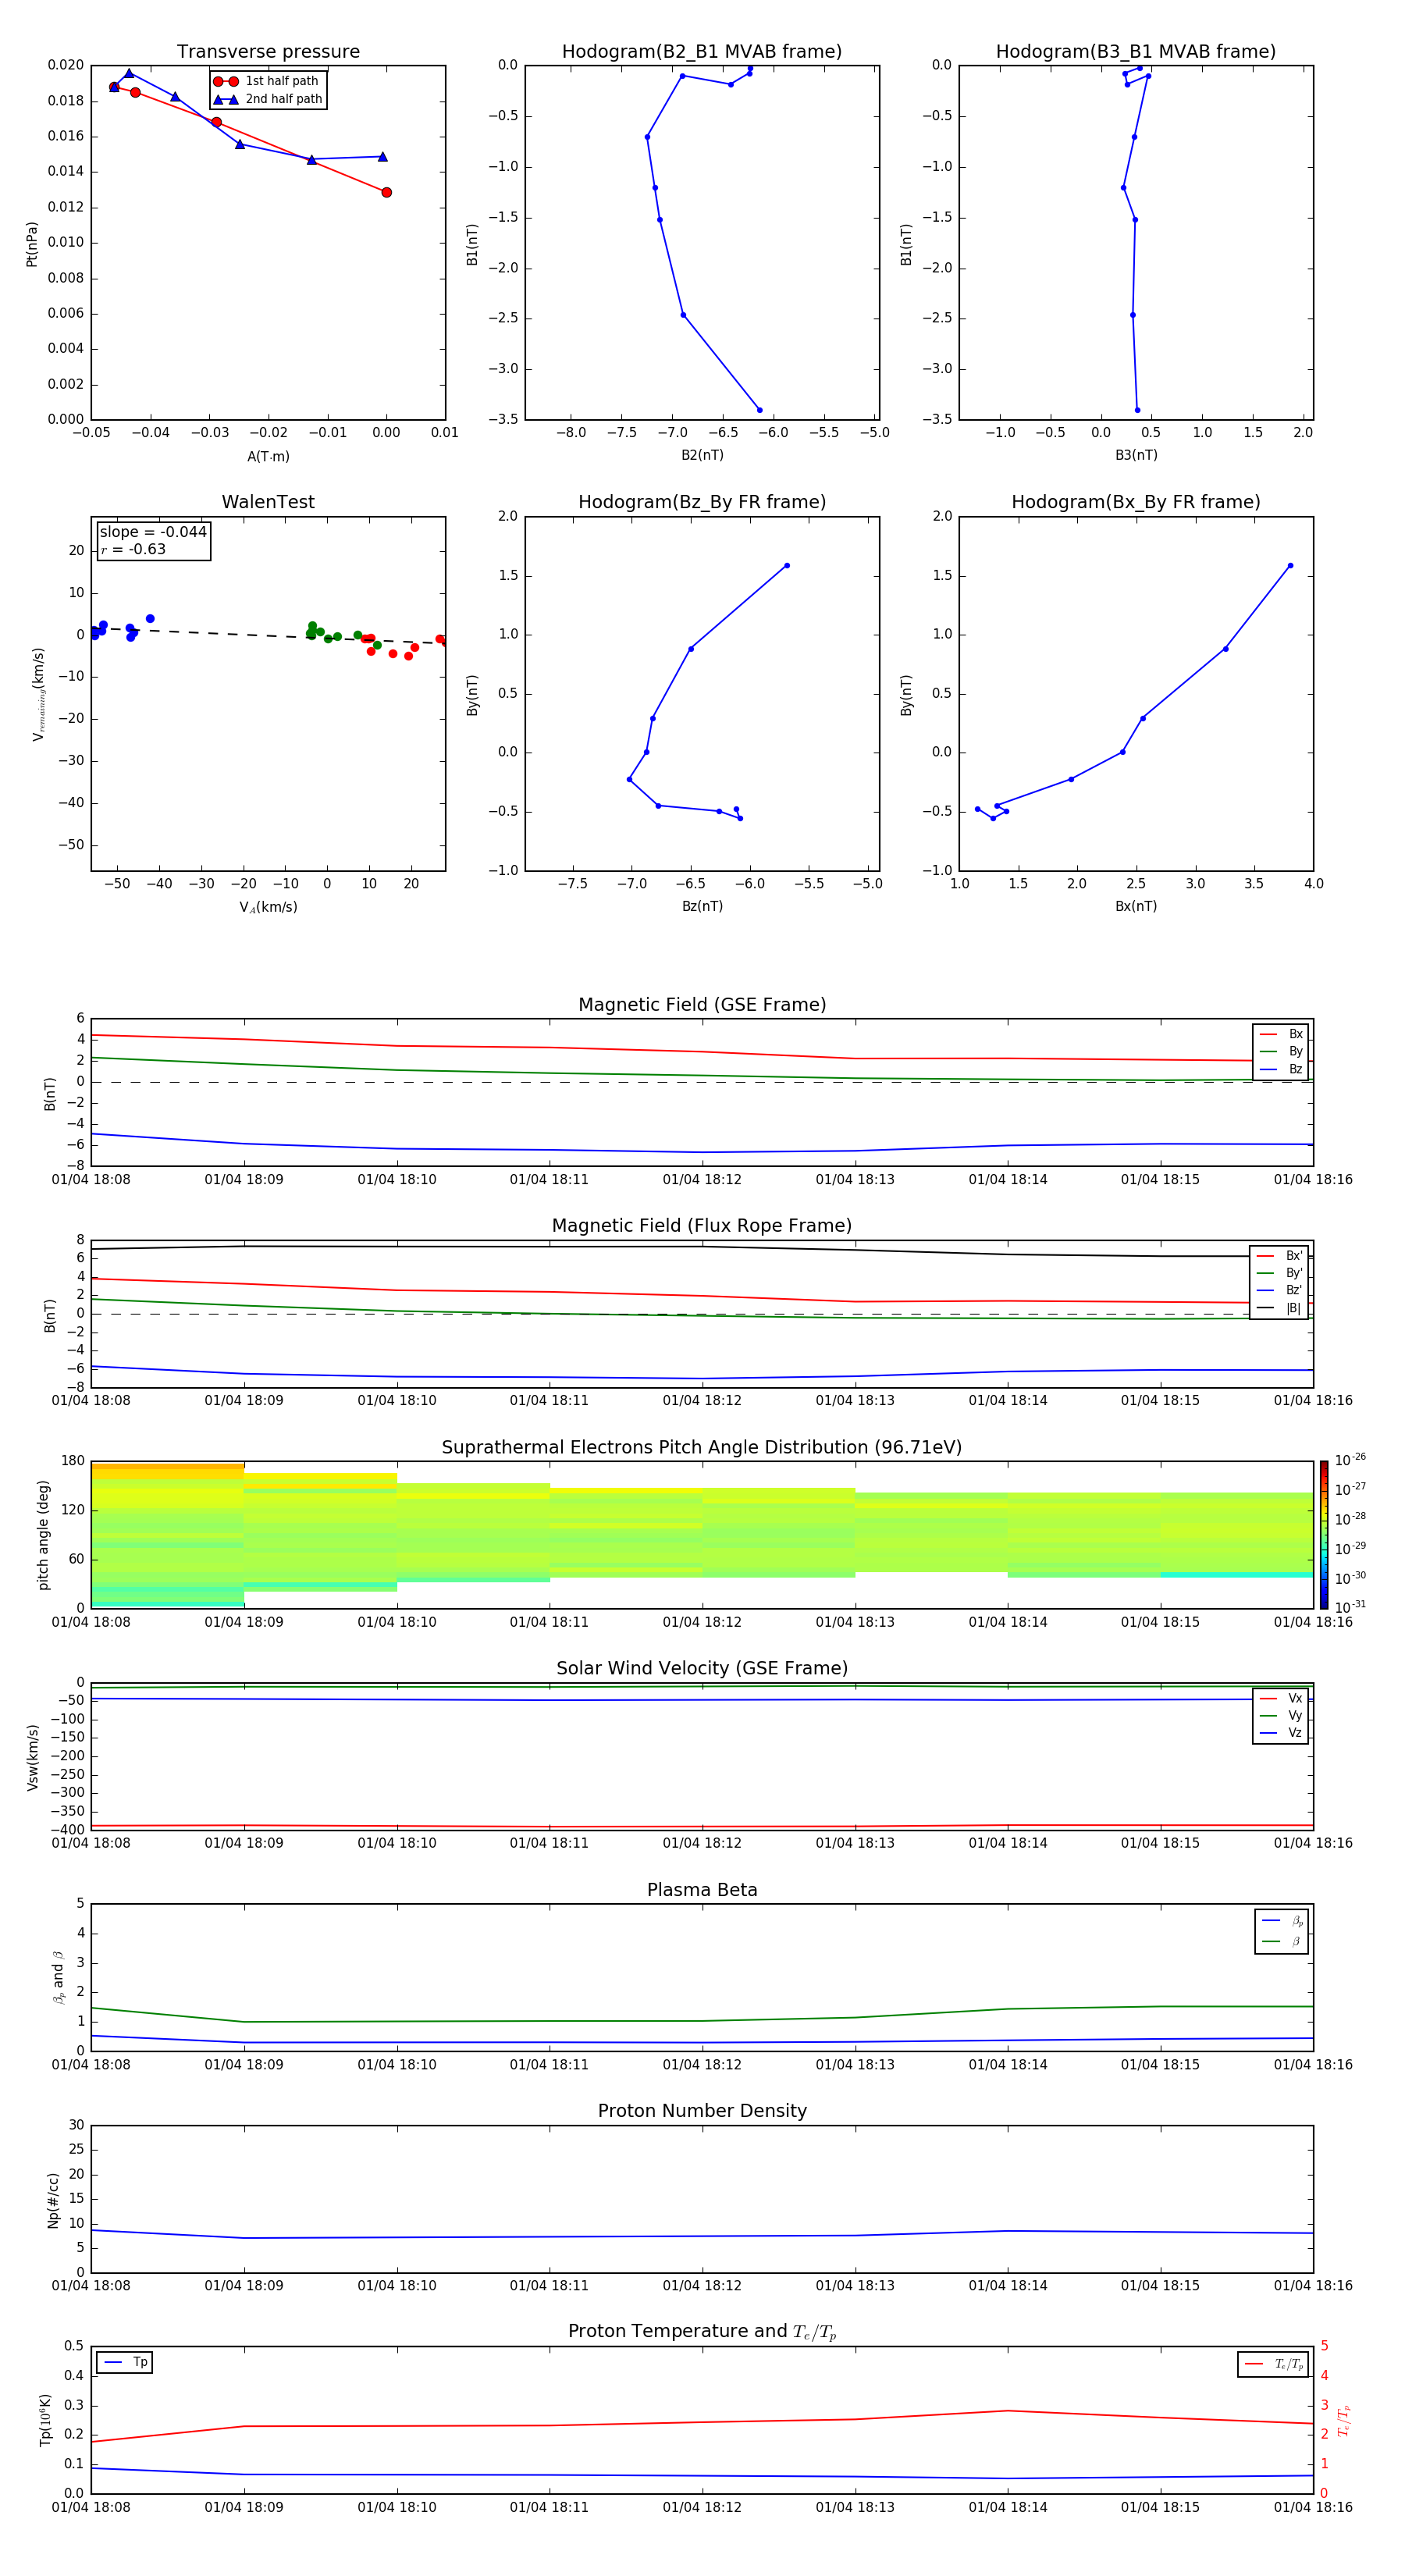Click the 'A(T·m)' x-axis label
The image size is (1405, 2576).
pos(268,457)
